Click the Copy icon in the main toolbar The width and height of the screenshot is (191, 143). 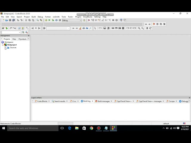tap(29, 20)
